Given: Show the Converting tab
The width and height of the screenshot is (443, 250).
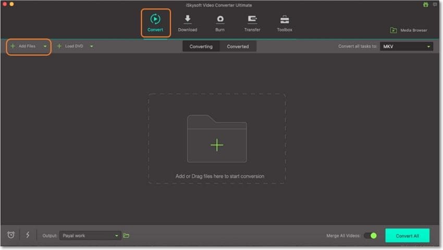Looking at the screenshot, I should (201, 46).
